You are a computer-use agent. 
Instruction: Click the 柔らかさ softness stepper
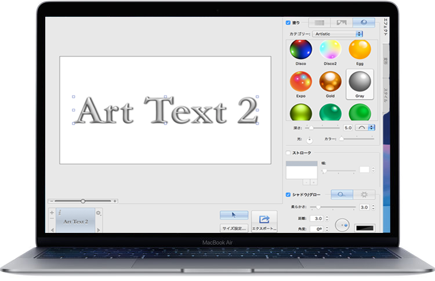(x=373, y=207)
